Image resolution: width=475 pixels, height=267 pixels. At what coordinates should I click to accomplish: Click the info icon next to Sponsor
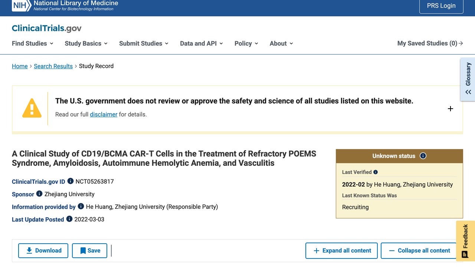39,194
